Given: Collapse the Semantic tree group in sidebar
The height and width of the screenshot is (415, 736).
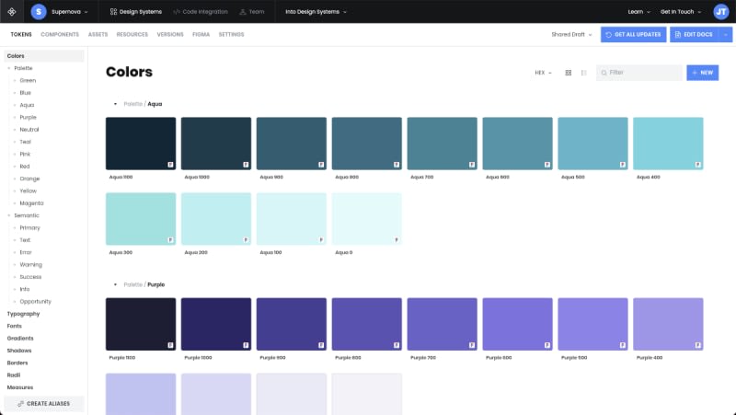Looking at the screenshot, I should pyautogui.click(x=9, y=215).
